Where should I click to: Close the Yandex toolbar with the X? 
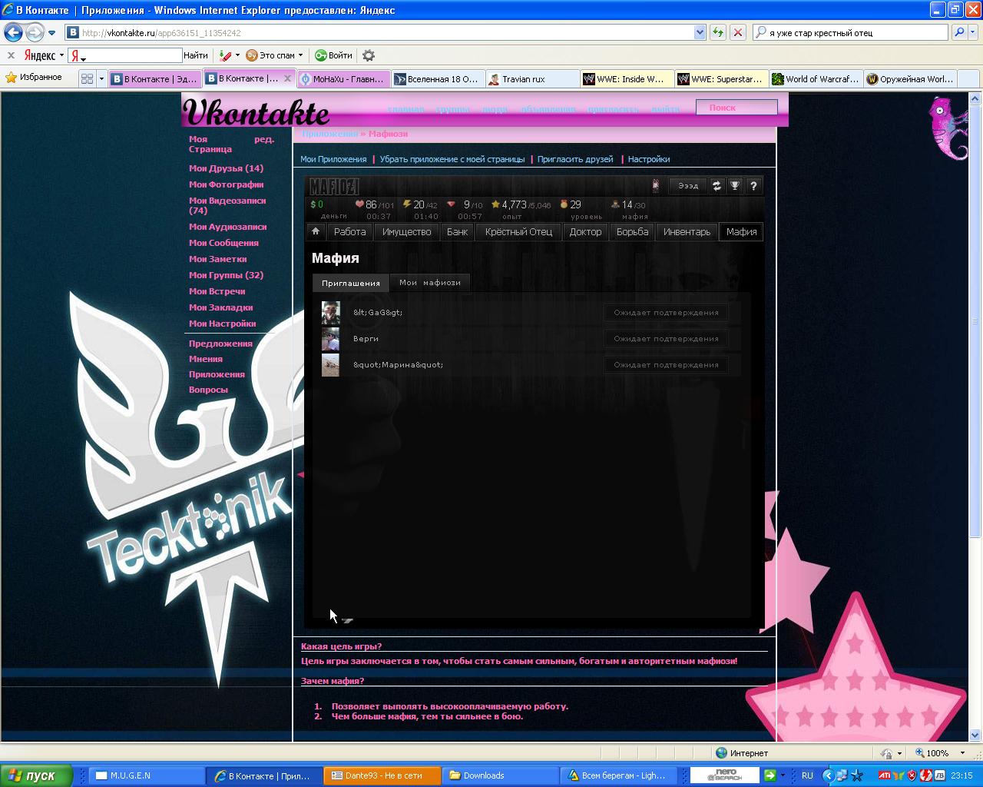click(x=12, y=55)
